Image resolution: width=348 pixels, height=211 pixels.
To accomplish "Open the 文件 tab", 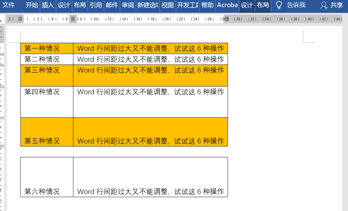I will (x=9, y=5).
